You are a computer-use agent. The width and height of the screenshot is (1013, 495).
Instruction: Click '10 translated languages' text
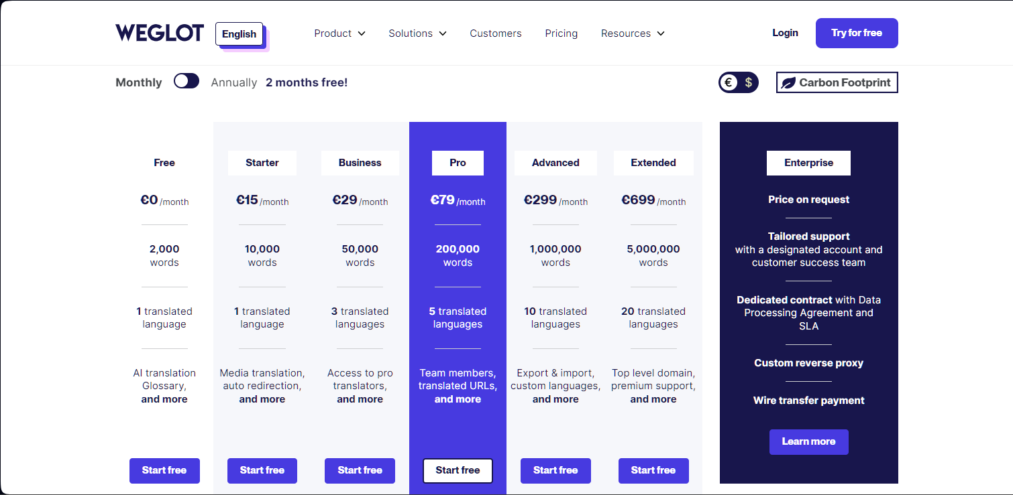555,317
